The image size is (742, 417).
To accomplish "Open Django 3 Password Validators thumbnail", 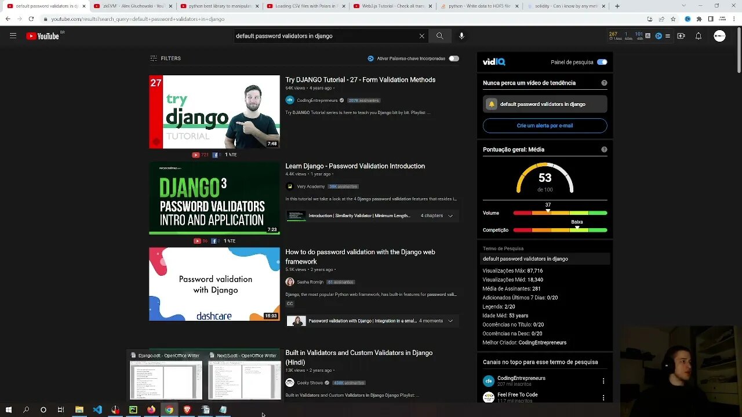I will (214, 198).
